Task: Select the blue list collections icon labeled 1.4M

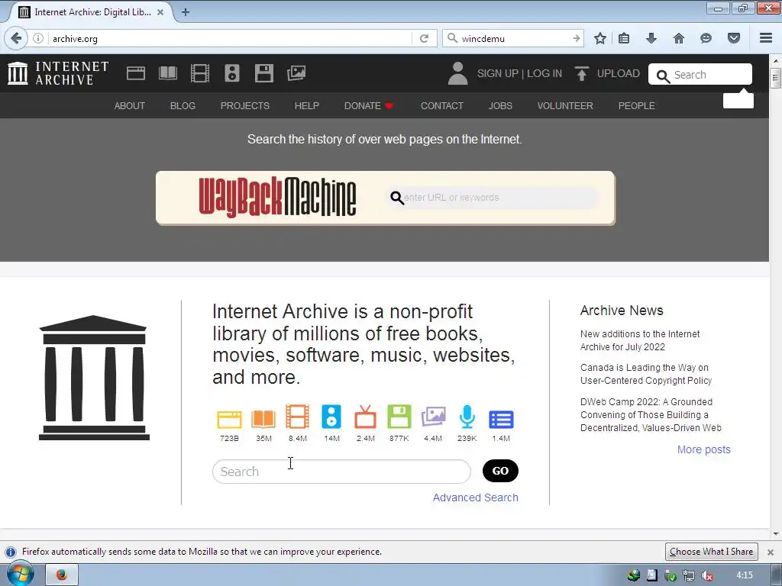Action: (x=501, y=420)
